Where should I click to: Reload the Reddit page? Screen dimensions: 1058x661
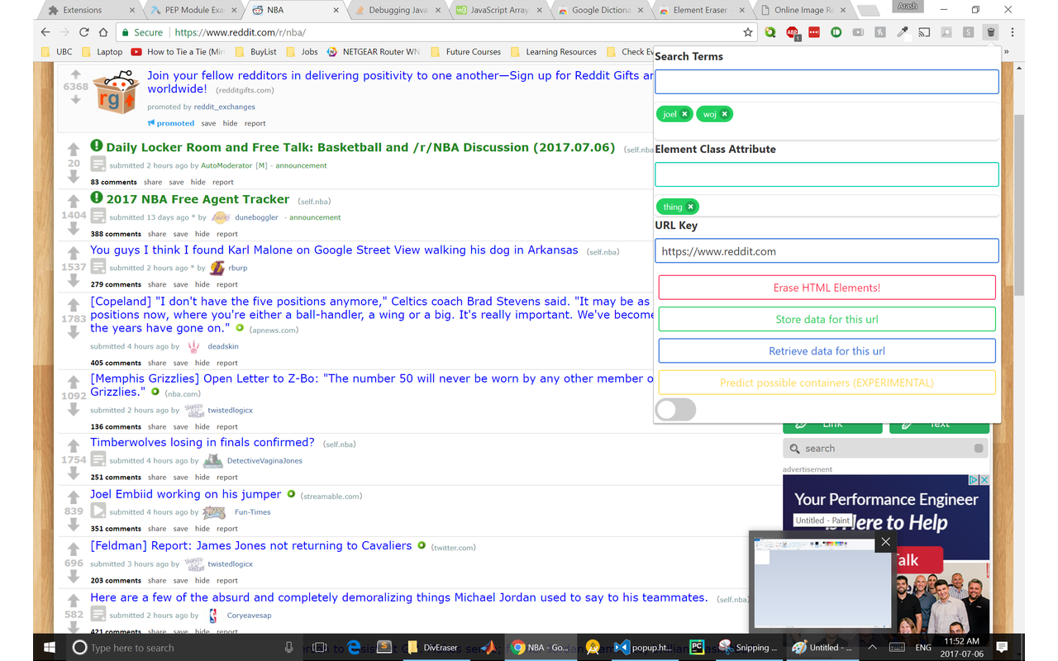[84, 32]
